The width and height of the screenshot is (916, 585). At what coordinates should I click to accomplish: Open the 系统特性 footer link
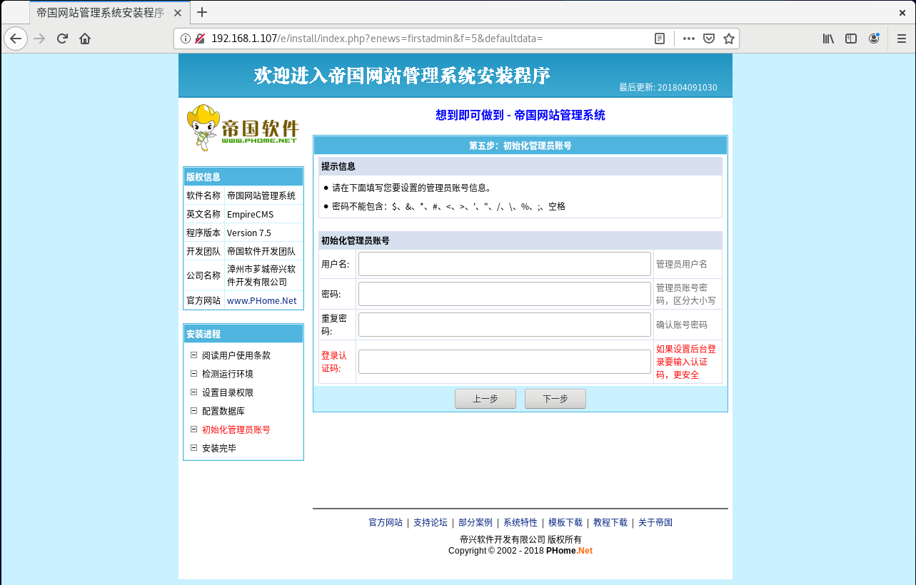[x=520, y=523]
